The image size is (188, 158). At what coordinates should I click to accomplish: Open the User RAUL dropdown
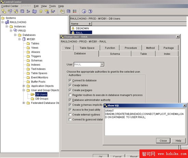102,64
